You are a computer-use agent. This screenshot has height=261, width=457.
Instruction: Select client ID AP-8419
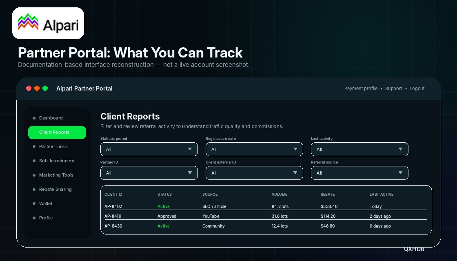[113, 216]
